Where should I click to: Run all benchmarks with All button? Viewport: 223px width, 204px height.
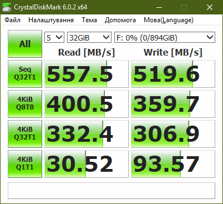[25, 44]
